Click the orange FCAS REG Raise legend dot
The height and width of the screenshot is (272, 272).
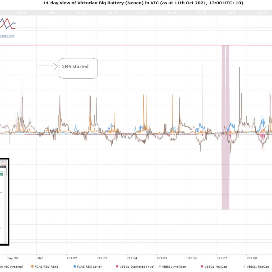(x=32, y=266)
